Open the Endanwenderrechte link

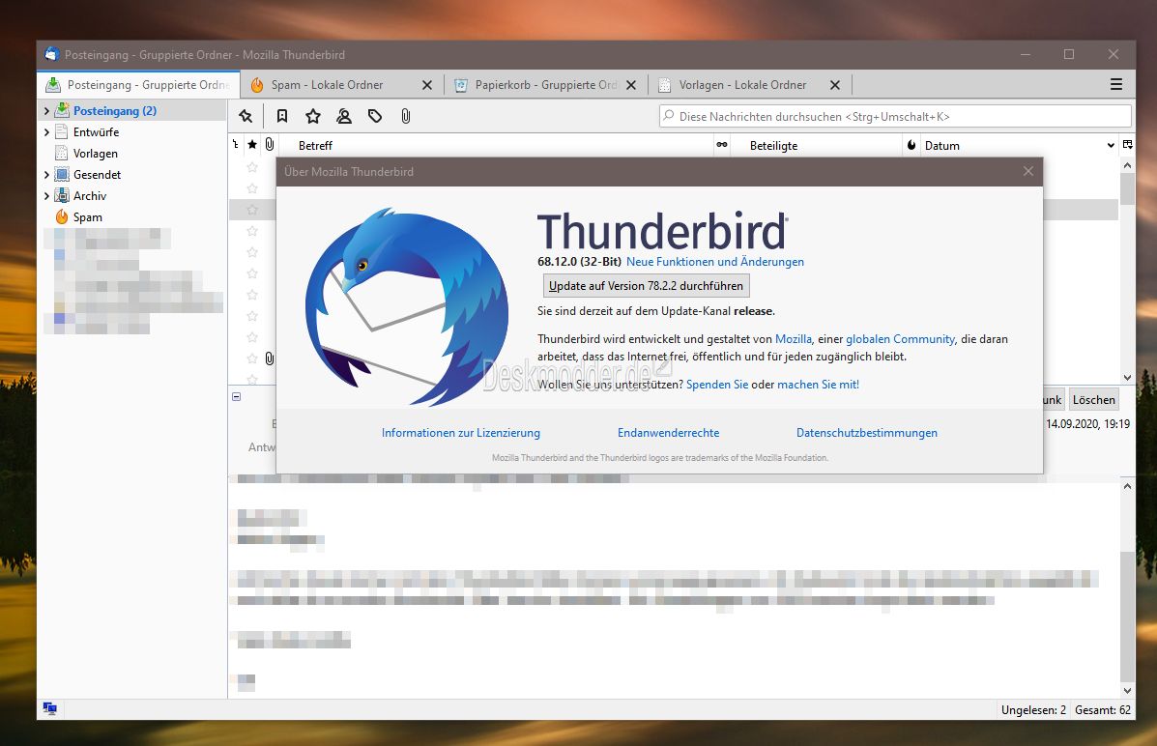click(669, 433)
